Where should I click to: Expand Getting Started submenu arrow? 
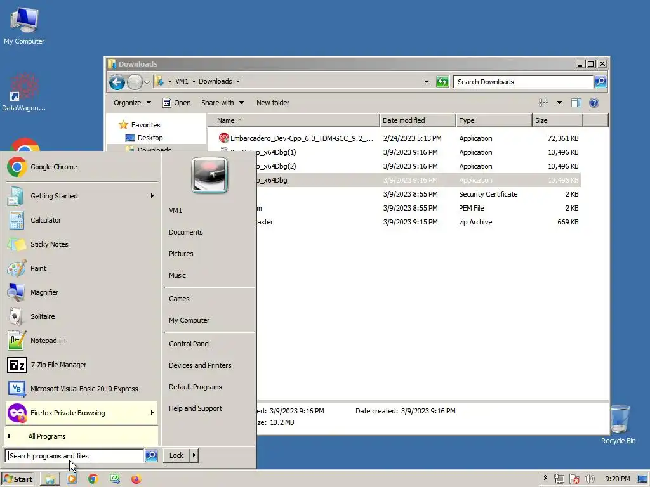pyautogui.click(x=152, y=196)
